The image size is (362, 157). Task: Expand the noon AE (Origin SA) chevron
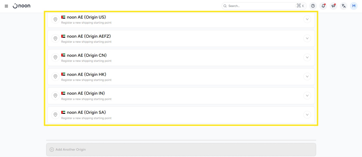tap(307, 115)
